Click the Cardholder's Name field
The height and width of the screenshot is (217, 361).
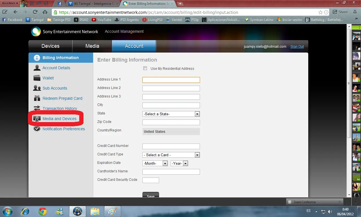coord(171,172)
